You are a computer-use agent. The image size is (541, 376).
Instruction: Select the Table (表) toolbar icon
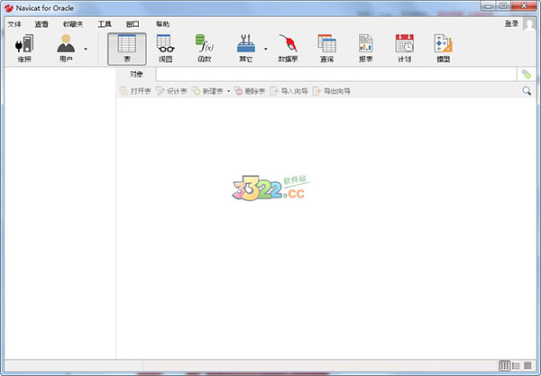[126, 48]
